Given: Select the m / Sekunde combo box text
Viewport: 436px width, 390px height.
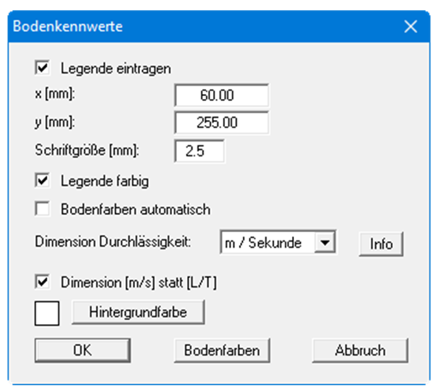Looking at the screenshot, I should click(268, 242).
